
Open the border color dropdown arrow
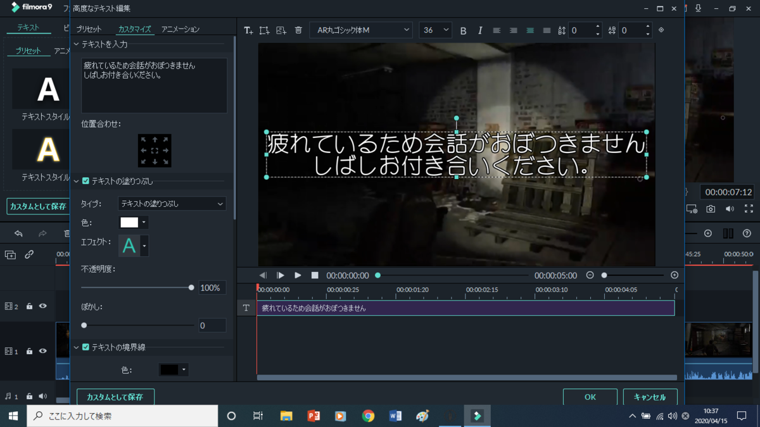[x=184, y=369]
